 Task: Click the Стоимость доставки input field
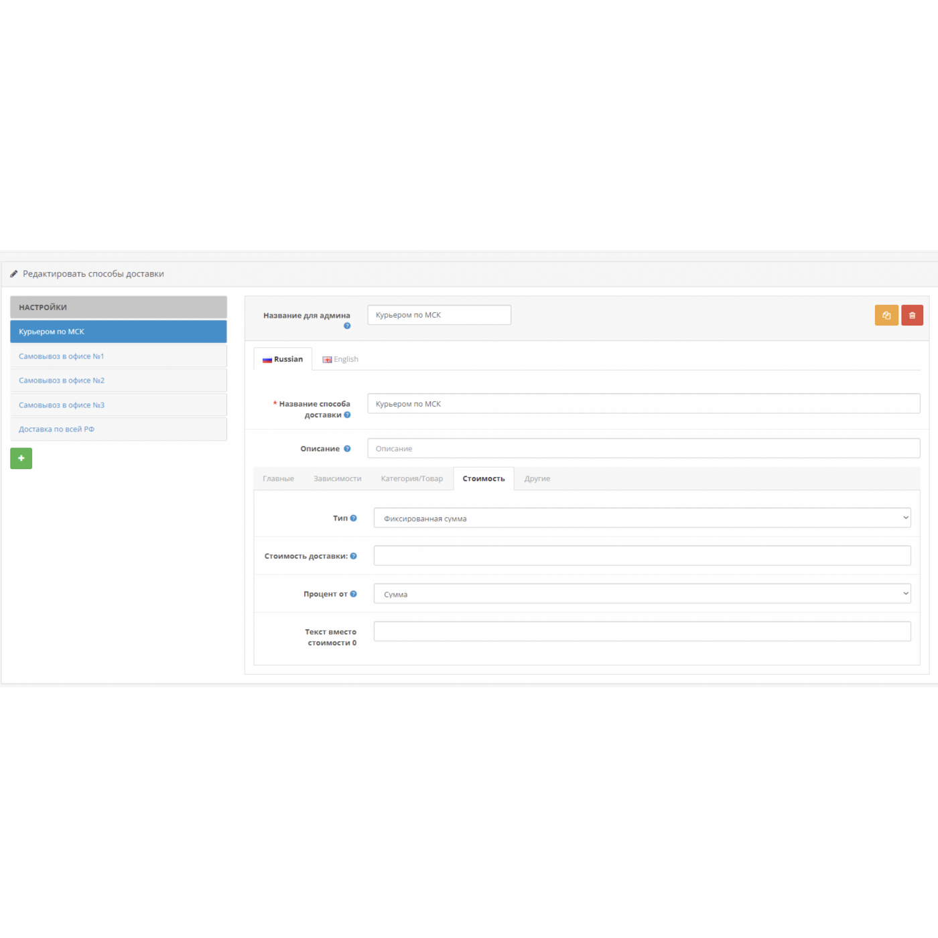[x=642, y=555]
